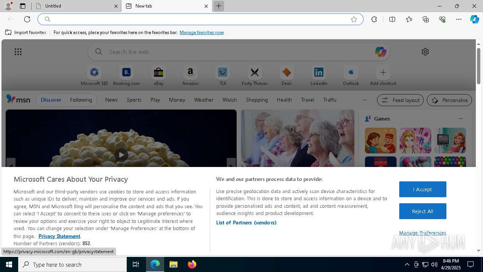The height and width of the screenshot is (272, 483).
Task: Open Games card options ellipsis
Action: (x=460, y=119)
